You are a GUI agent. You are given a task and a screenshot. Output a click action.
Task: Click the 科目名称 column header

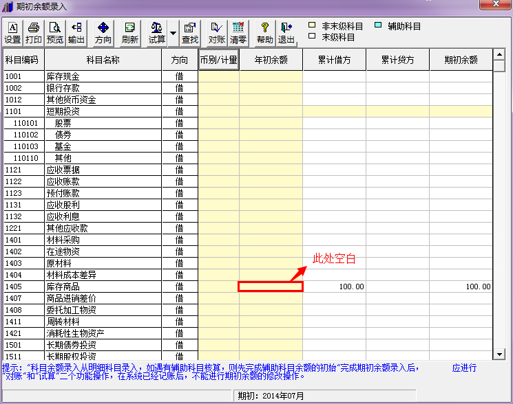click(103, 60)
